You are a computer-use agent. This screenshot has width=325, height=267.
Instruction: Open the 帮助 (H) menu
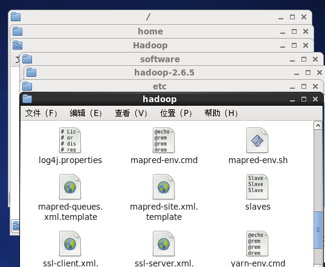click(x=221, y=113)
